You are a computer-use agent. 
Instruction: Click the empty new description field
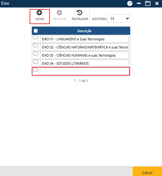(84, 71)
